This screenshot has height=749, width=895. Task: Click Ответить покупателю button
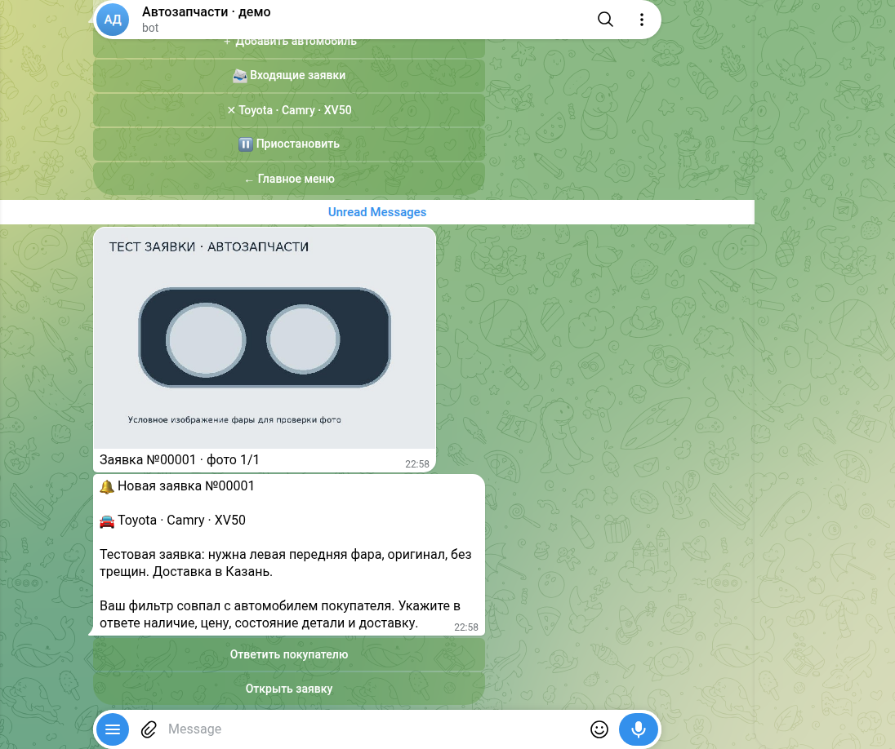point(289,654)
